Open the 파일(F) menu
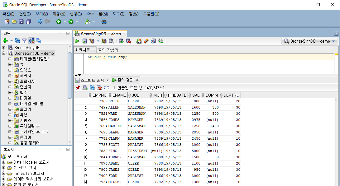The width and height of the screenshot is (340, 186). [8, 14]
